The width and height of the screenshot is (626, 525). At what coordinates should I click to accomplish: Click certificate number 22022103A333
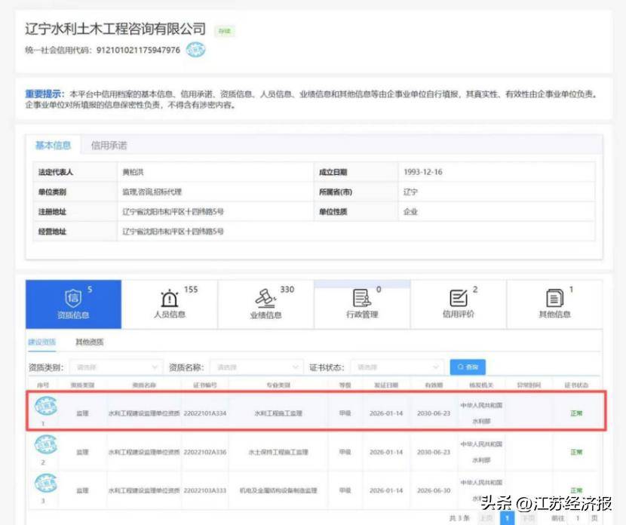[205, 490]
